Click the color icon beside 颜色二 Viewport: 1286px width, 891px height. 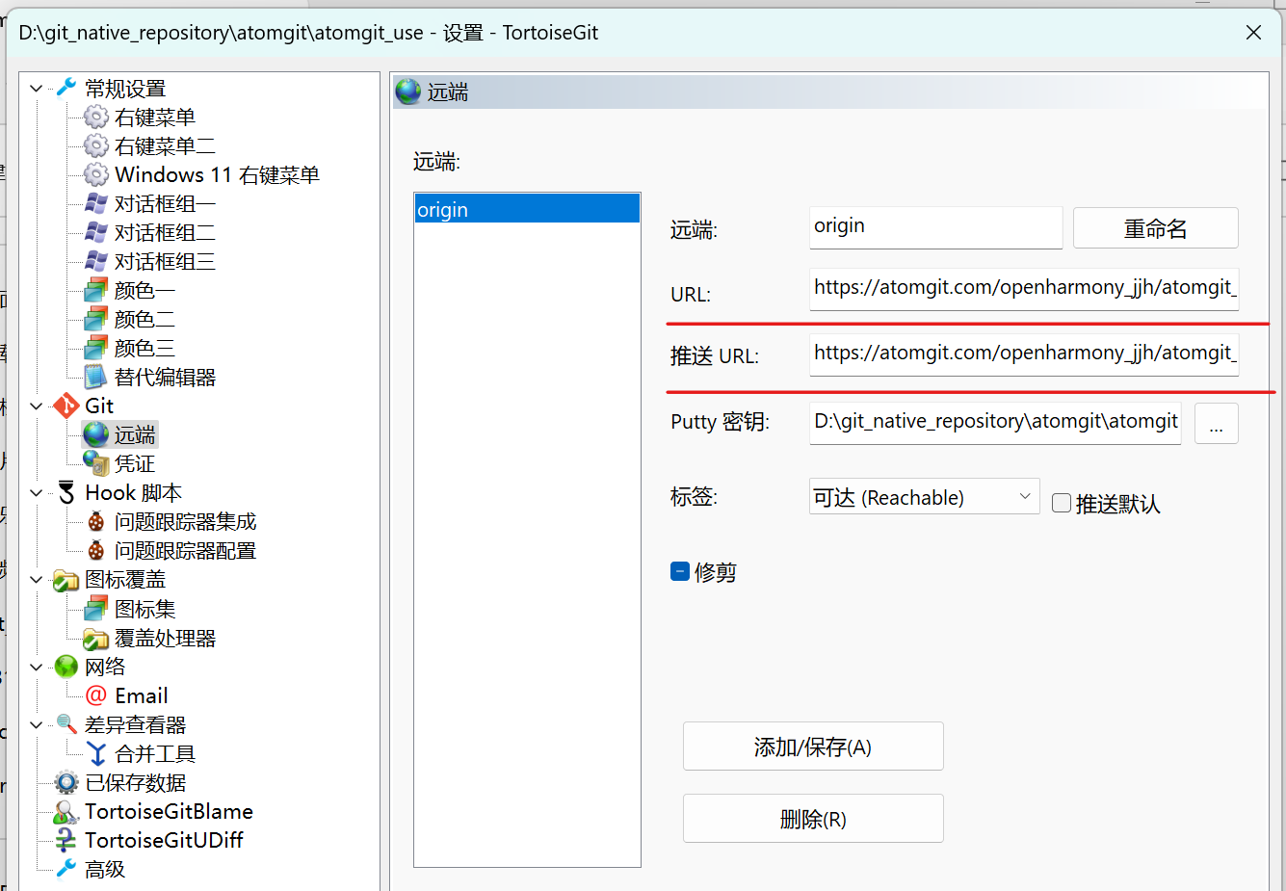(x=96, y=319)
